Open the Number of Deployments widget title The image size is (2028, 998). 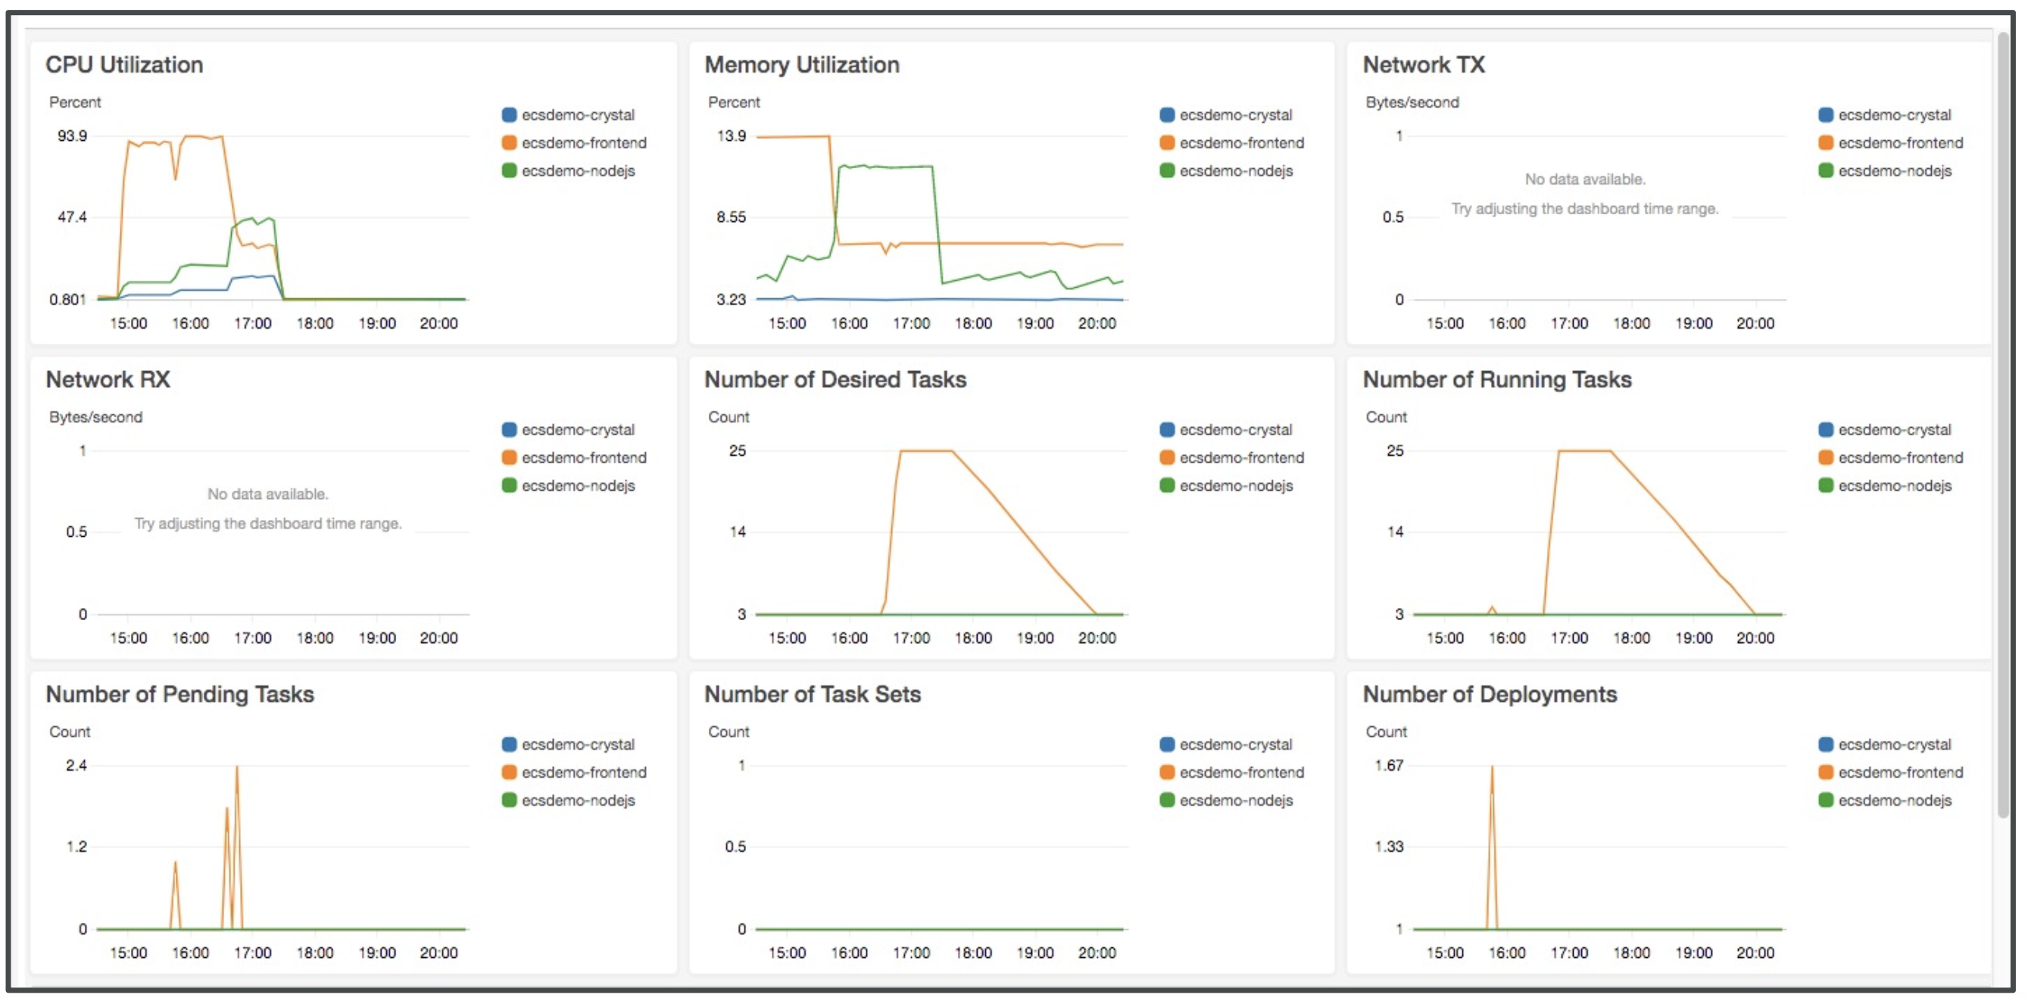click(x=1490, y=694)
